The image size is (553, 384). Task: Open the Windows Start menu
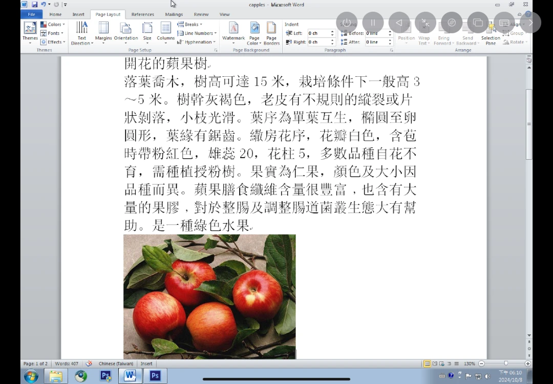pyautogui.click(x=31, y=376)
